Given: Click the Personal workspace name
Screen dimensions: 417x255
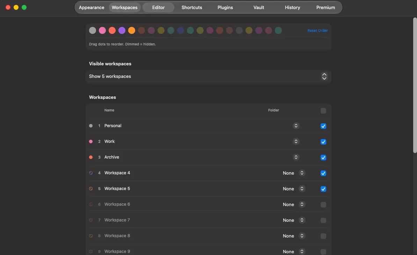Looking at the screenshot, I should click(113, 126).
